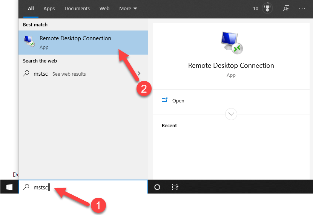
Task: Expand the mstsc web result right arrow
Action: coord(139,74)
